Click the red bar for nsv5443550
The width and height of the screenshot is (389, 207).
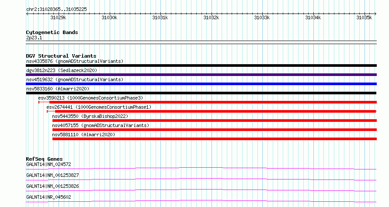pos(215,121)
